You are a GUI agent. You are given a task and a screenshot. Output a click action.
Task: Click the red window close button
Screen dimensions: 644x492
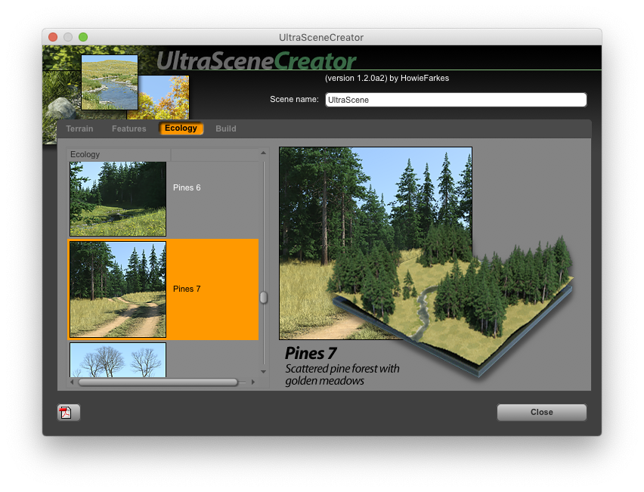[x=53, y=37]
